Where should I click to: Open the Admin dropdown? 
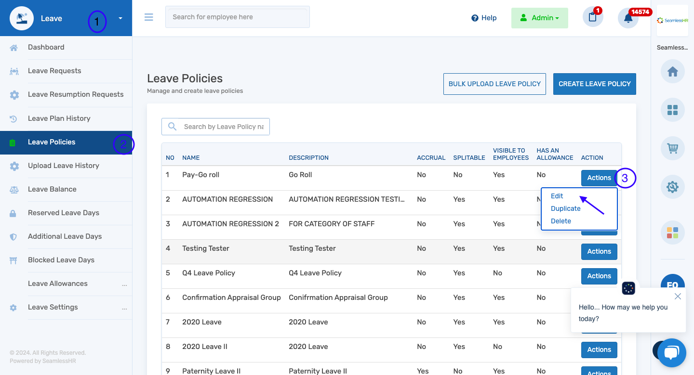tap(540, 18)
